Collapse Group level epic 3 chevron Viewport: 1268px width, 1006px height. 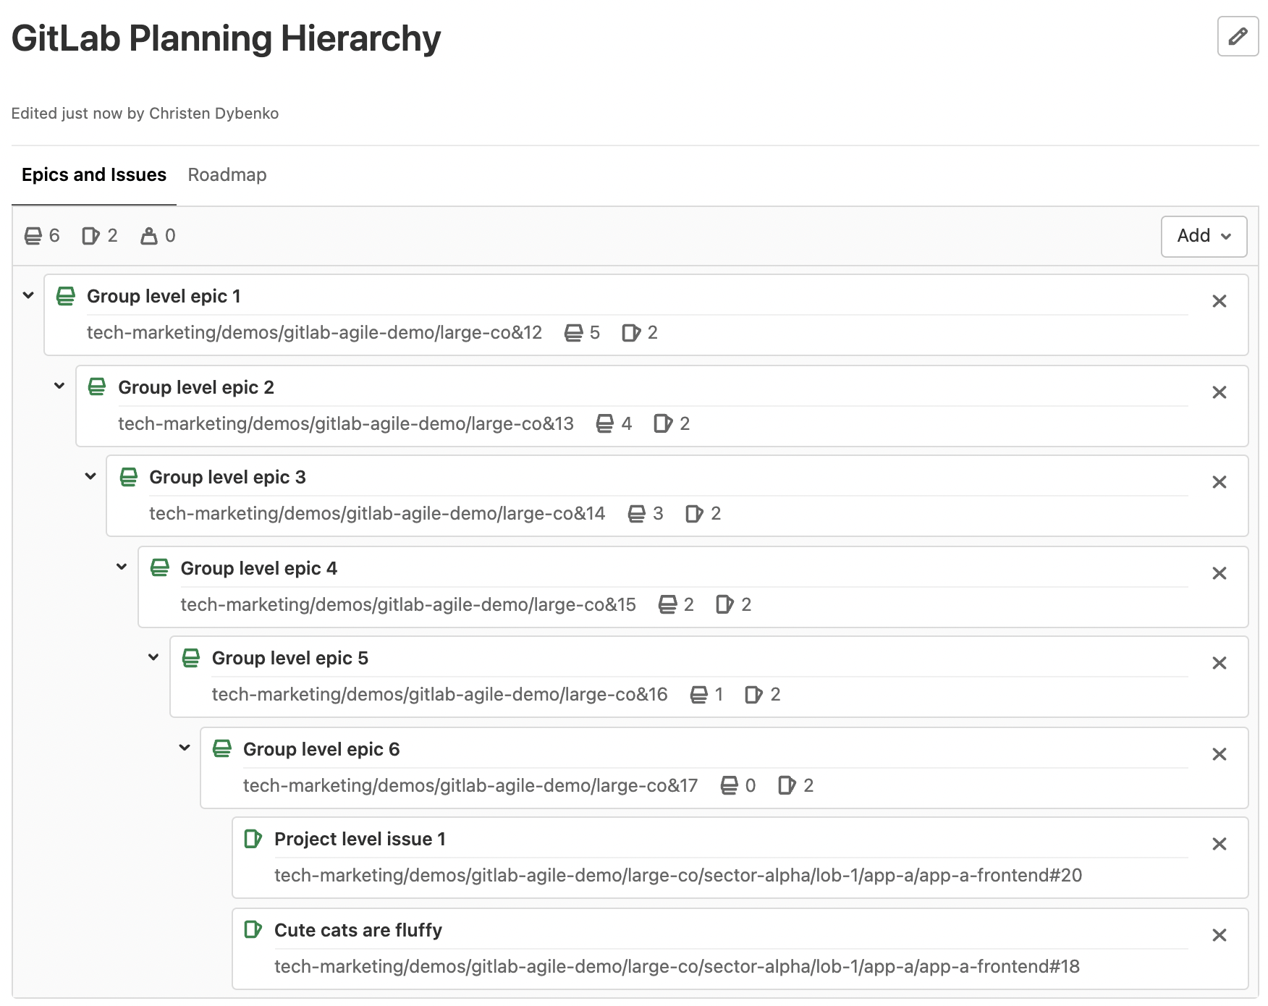tap(90, 476)
